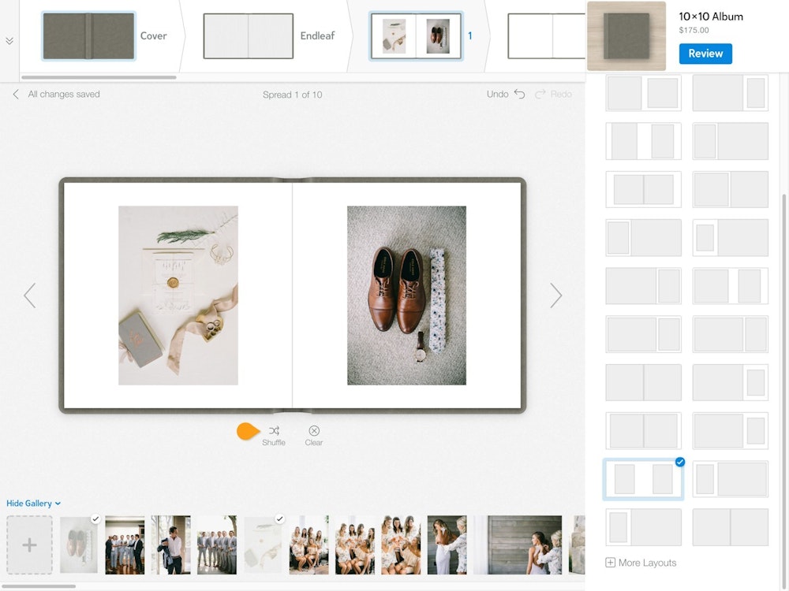Select the Endleaf spread tab
Screen dimensions: 789x591
pyautogui.click(x=249, y=36)
